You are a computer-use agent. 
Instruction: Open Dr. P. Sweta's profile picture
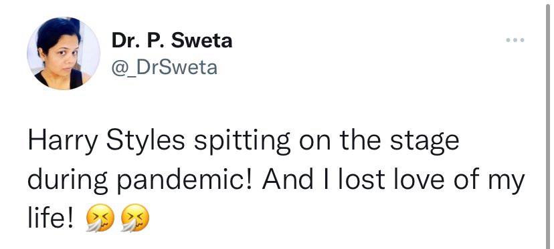[x=64, y=53]
